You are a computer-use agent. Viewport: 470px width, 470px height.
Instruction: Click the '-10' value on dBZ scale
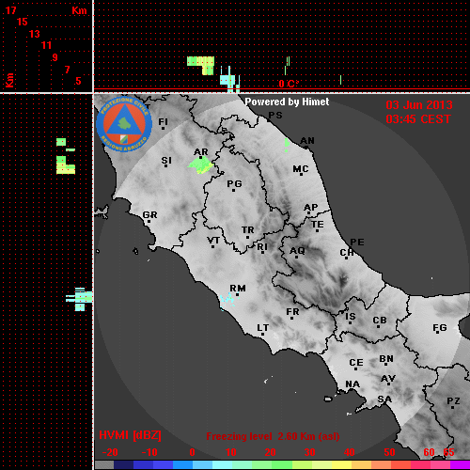(x=149, y=452)
